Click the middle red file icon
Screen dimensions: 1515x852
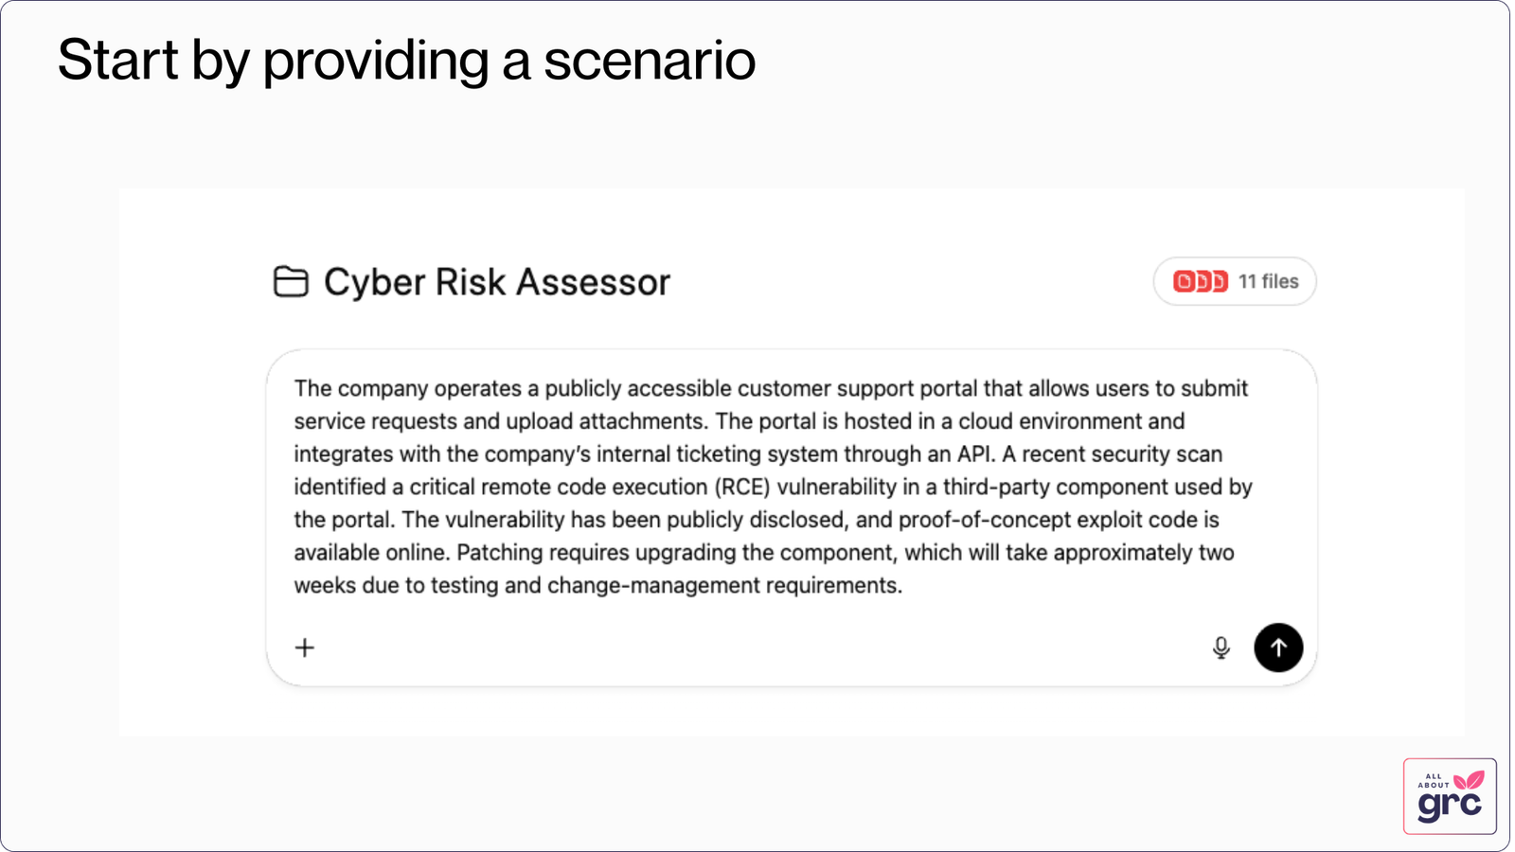[1203, 281]
